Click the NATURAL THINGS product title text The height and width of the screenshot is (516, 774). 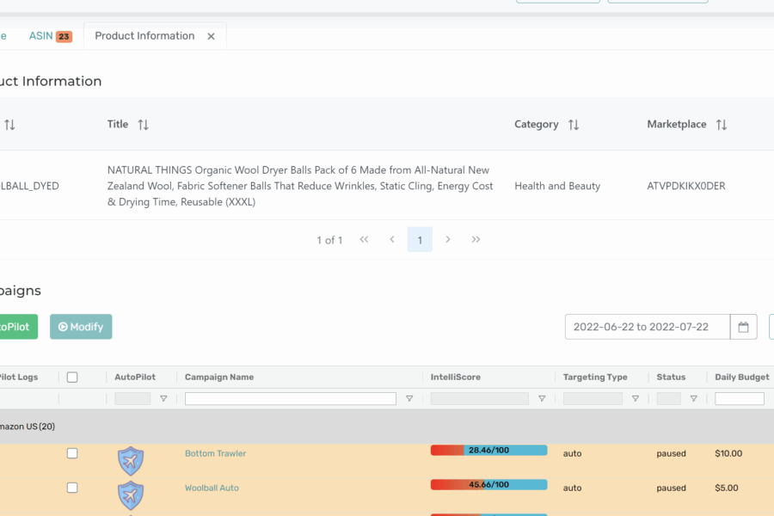[x=300, y=186]
